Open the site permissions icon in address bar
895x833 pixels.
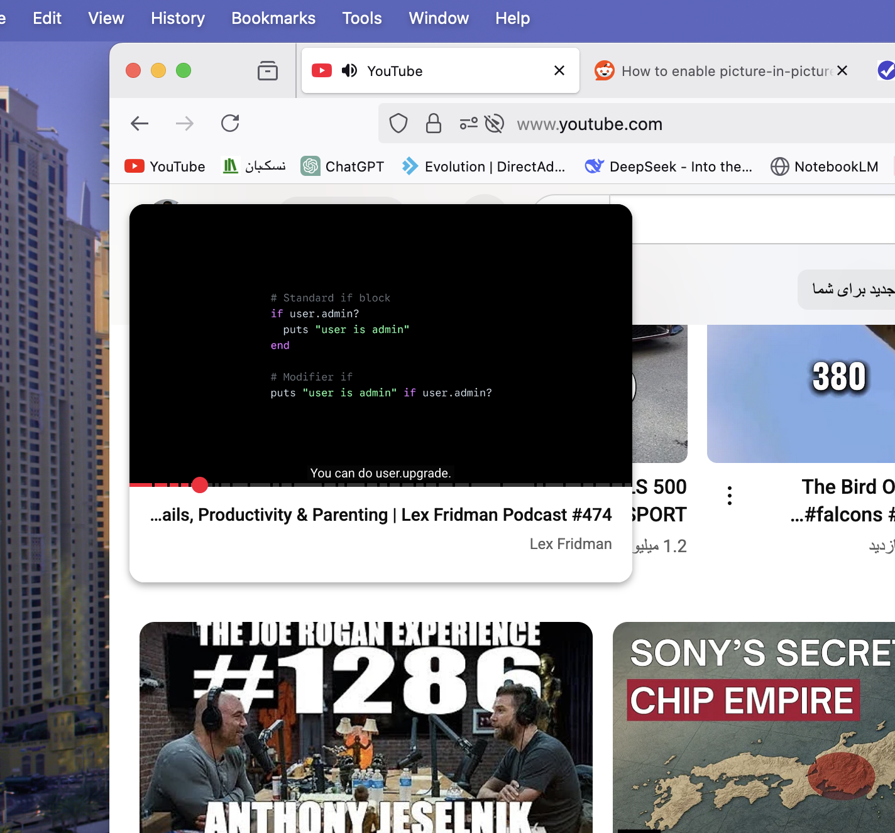pyautogui.click(x=468, y=124)
